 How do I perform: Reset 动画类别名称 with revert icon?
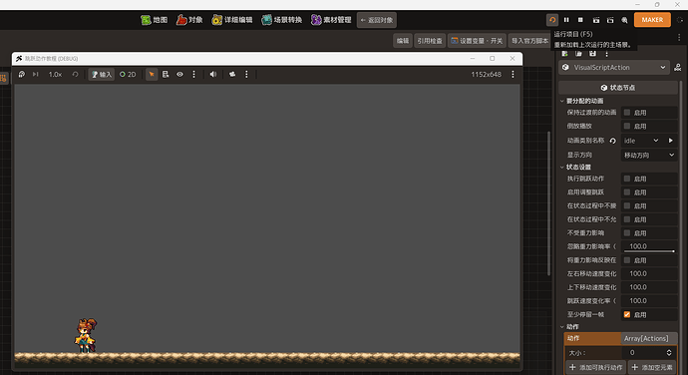pos(613,141)
